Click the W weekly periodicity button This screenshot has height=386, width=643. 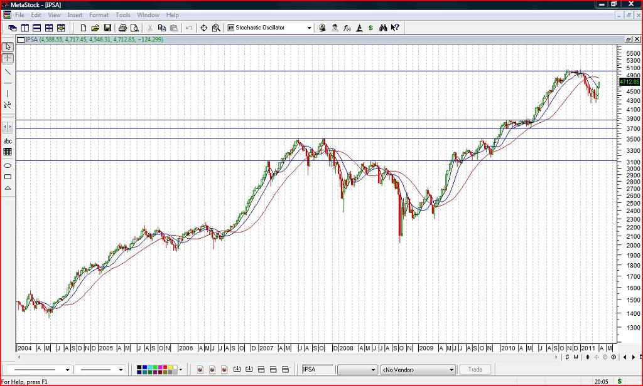576,357
